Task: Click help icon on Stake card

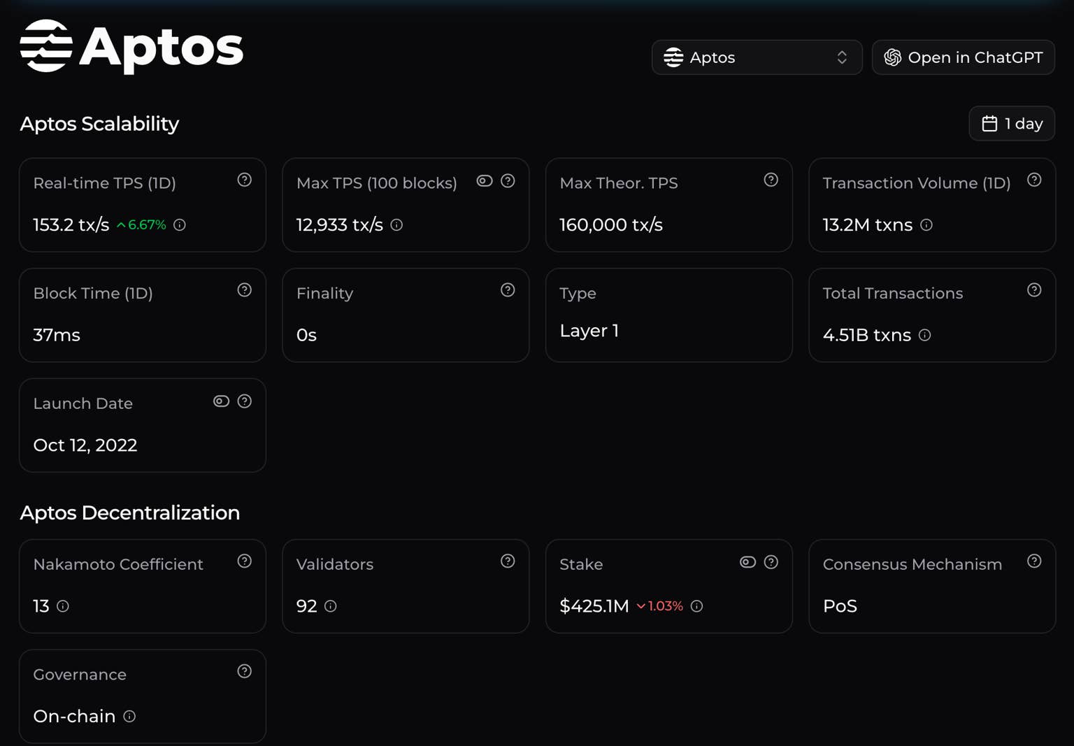Action: [x=771, y=562]
